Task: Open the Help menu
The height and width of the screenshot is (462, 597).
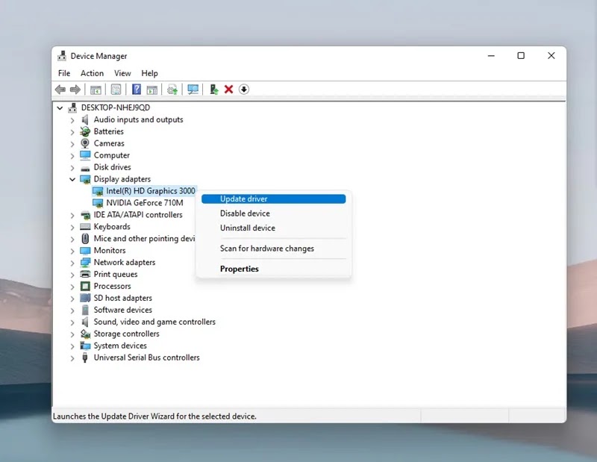Action: point(150,73)
